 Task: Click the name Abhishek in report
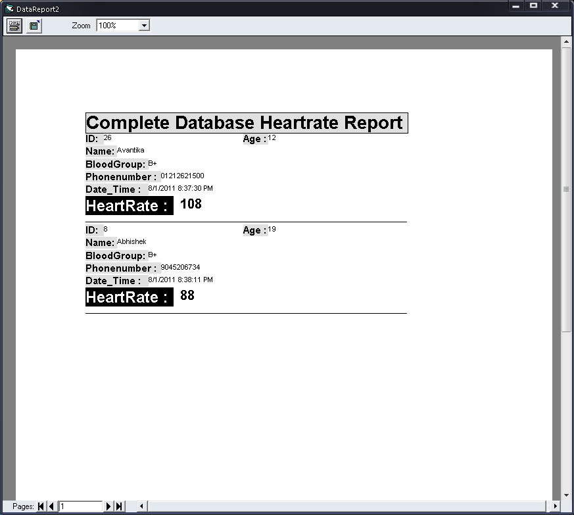pos(132,241)
